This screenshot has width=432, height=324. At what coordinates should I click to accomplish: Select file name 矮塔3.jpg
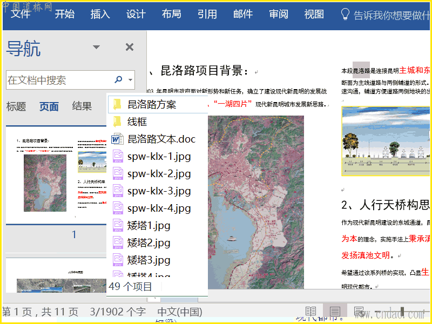[x=149, y=260]
